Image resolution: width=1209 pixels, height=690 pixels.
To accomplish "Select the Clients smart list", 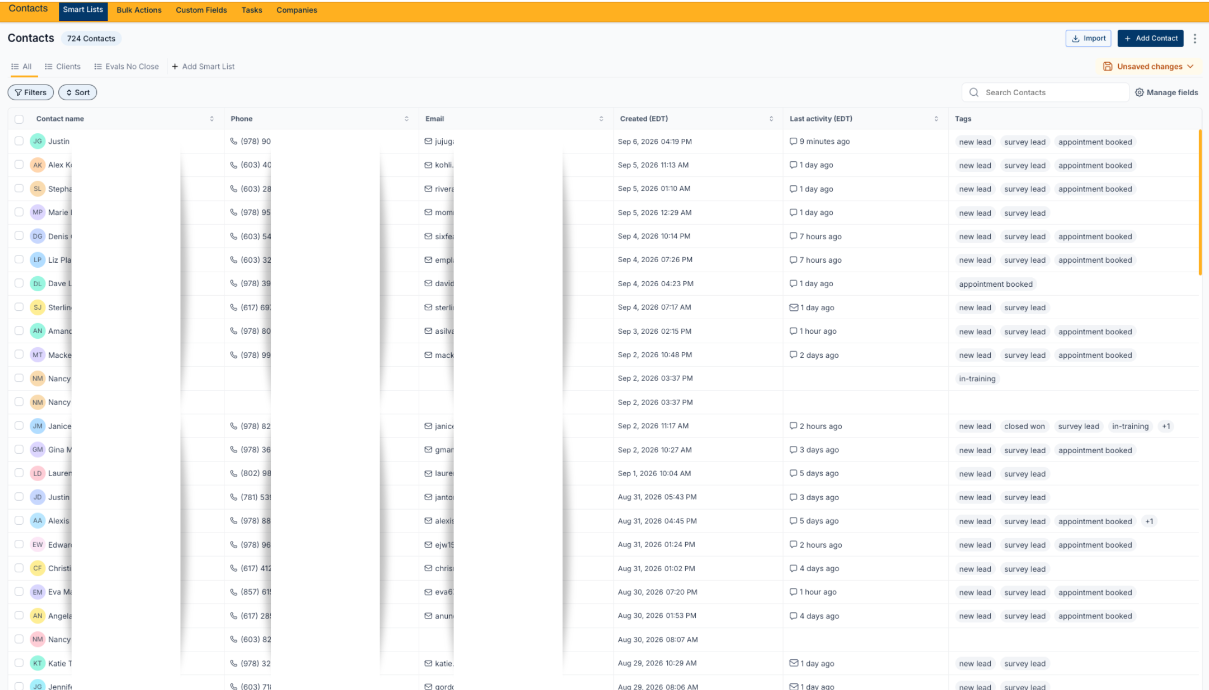I will coord(63,67).
